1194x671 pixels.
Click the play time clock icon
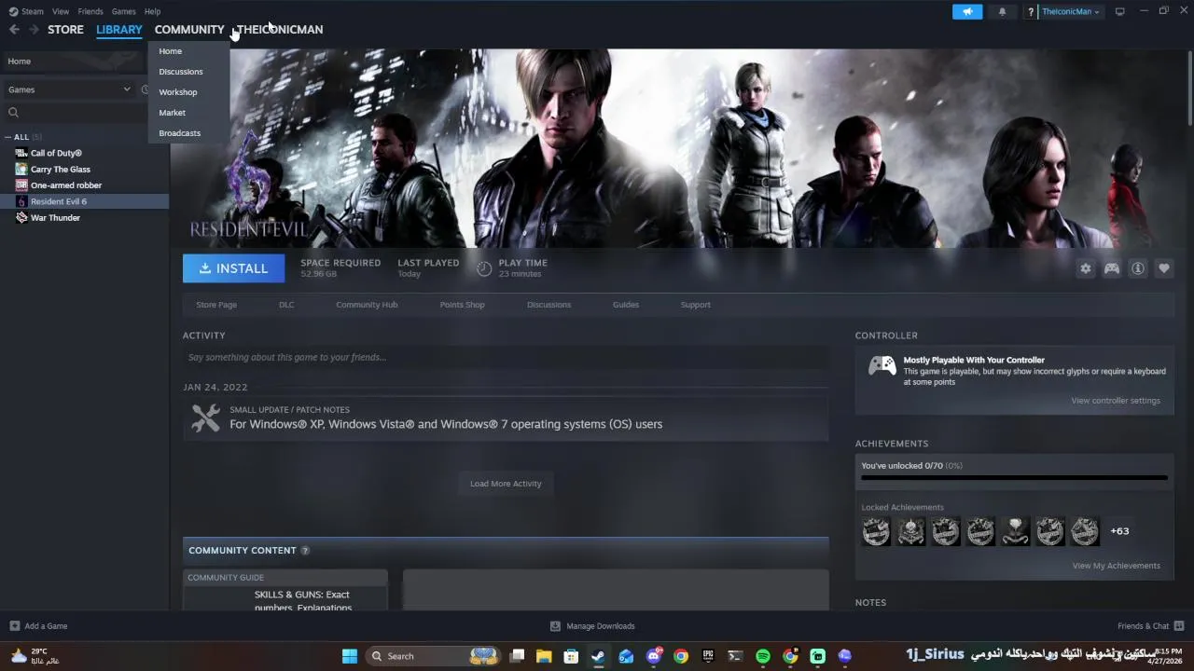tap(484, 268)
